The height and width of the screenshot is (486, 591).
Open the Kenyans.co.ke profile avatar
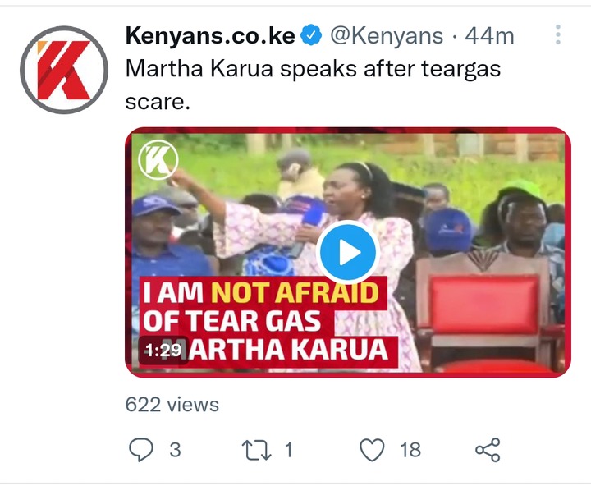(x=64, y=70)
